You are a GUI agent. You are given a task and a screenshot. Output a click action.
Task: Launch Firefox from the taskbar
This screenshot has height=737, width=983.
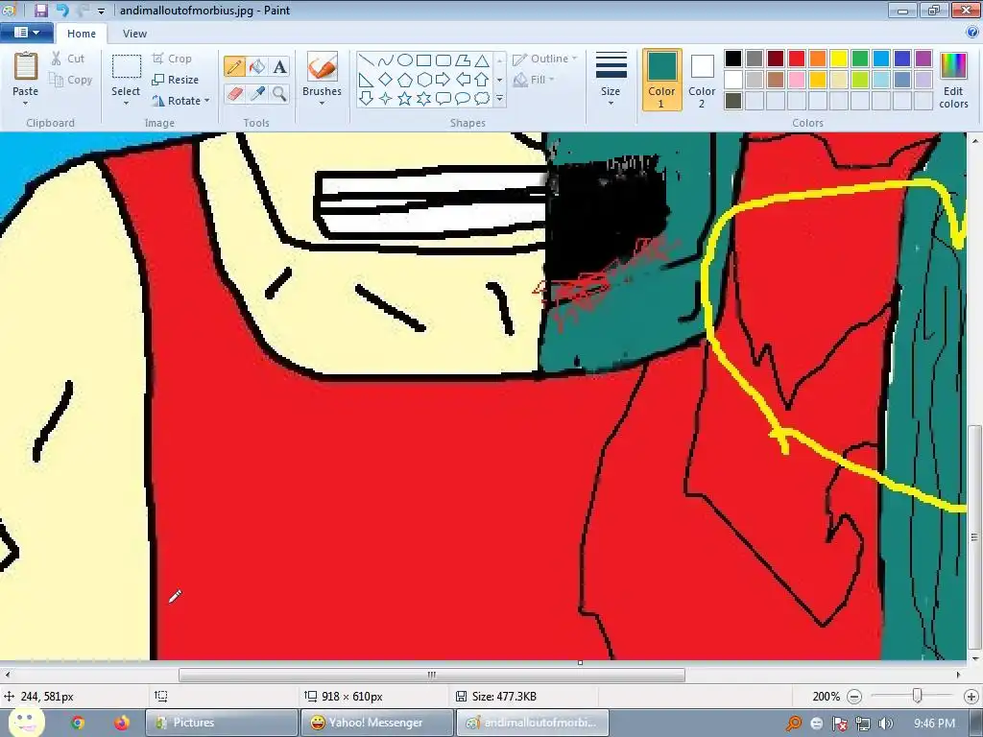(x=122, y=723)
